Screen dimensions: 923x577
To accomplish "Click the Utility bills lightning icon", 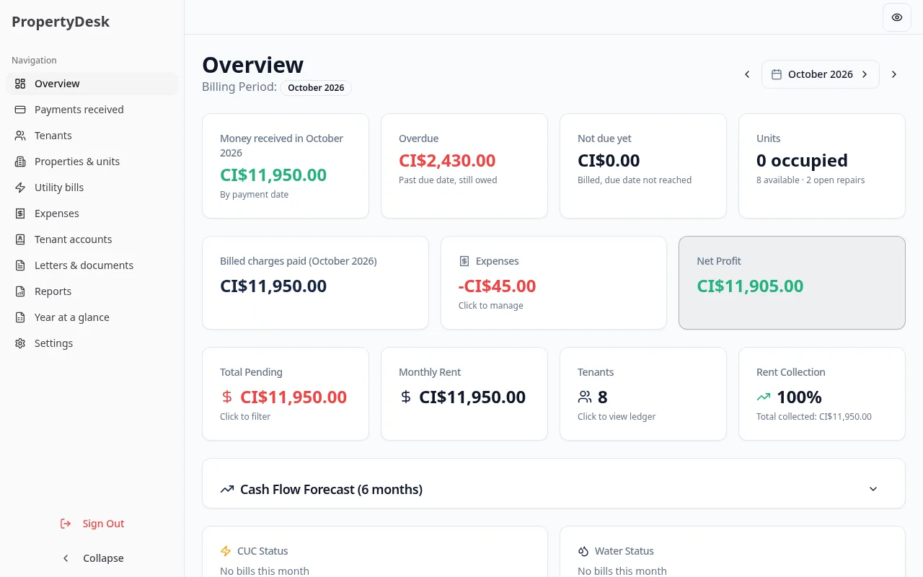I will pos(20,188).
